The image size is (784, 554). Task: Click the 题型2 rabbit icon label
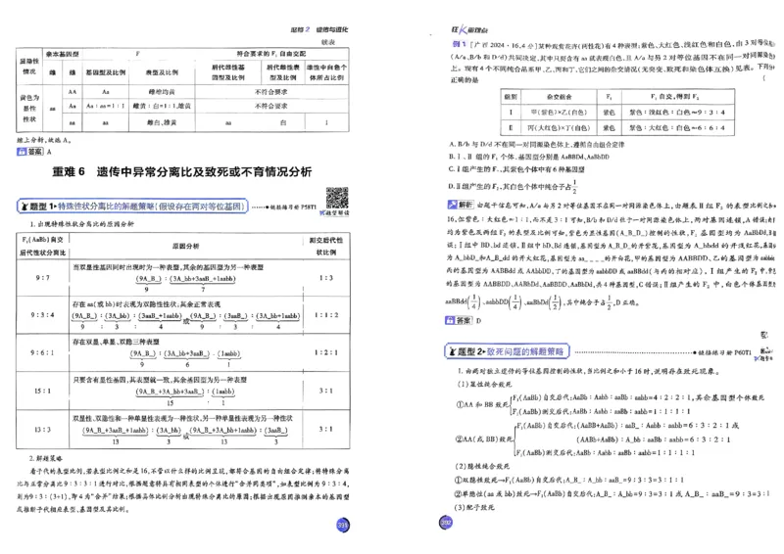[x=465, y=351]
